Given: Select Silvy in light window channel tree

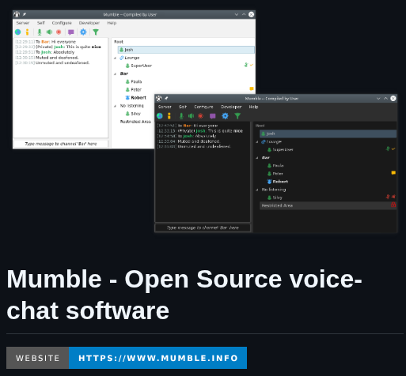Looking at the screenshot, I should pos(133,114).
